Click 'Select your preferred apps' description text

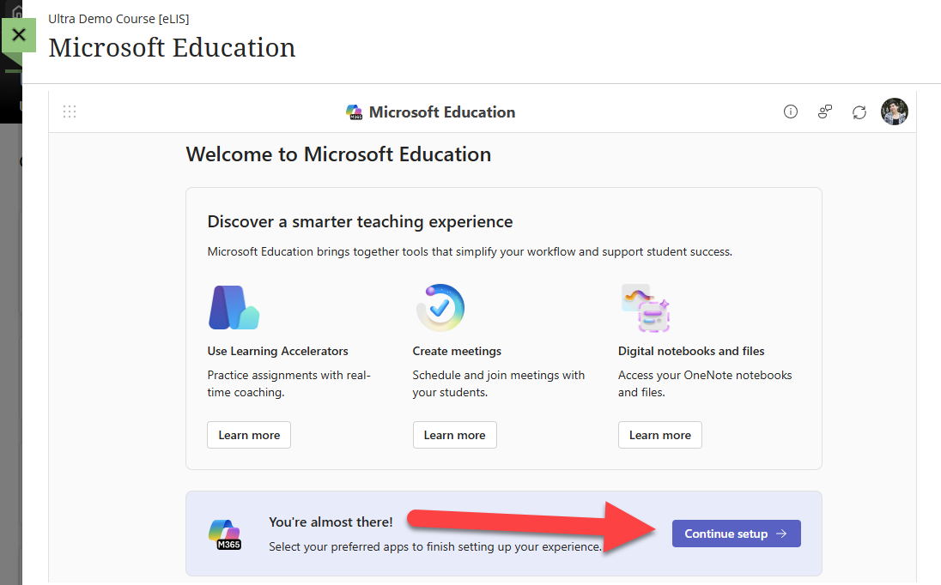tap(435, 546)
